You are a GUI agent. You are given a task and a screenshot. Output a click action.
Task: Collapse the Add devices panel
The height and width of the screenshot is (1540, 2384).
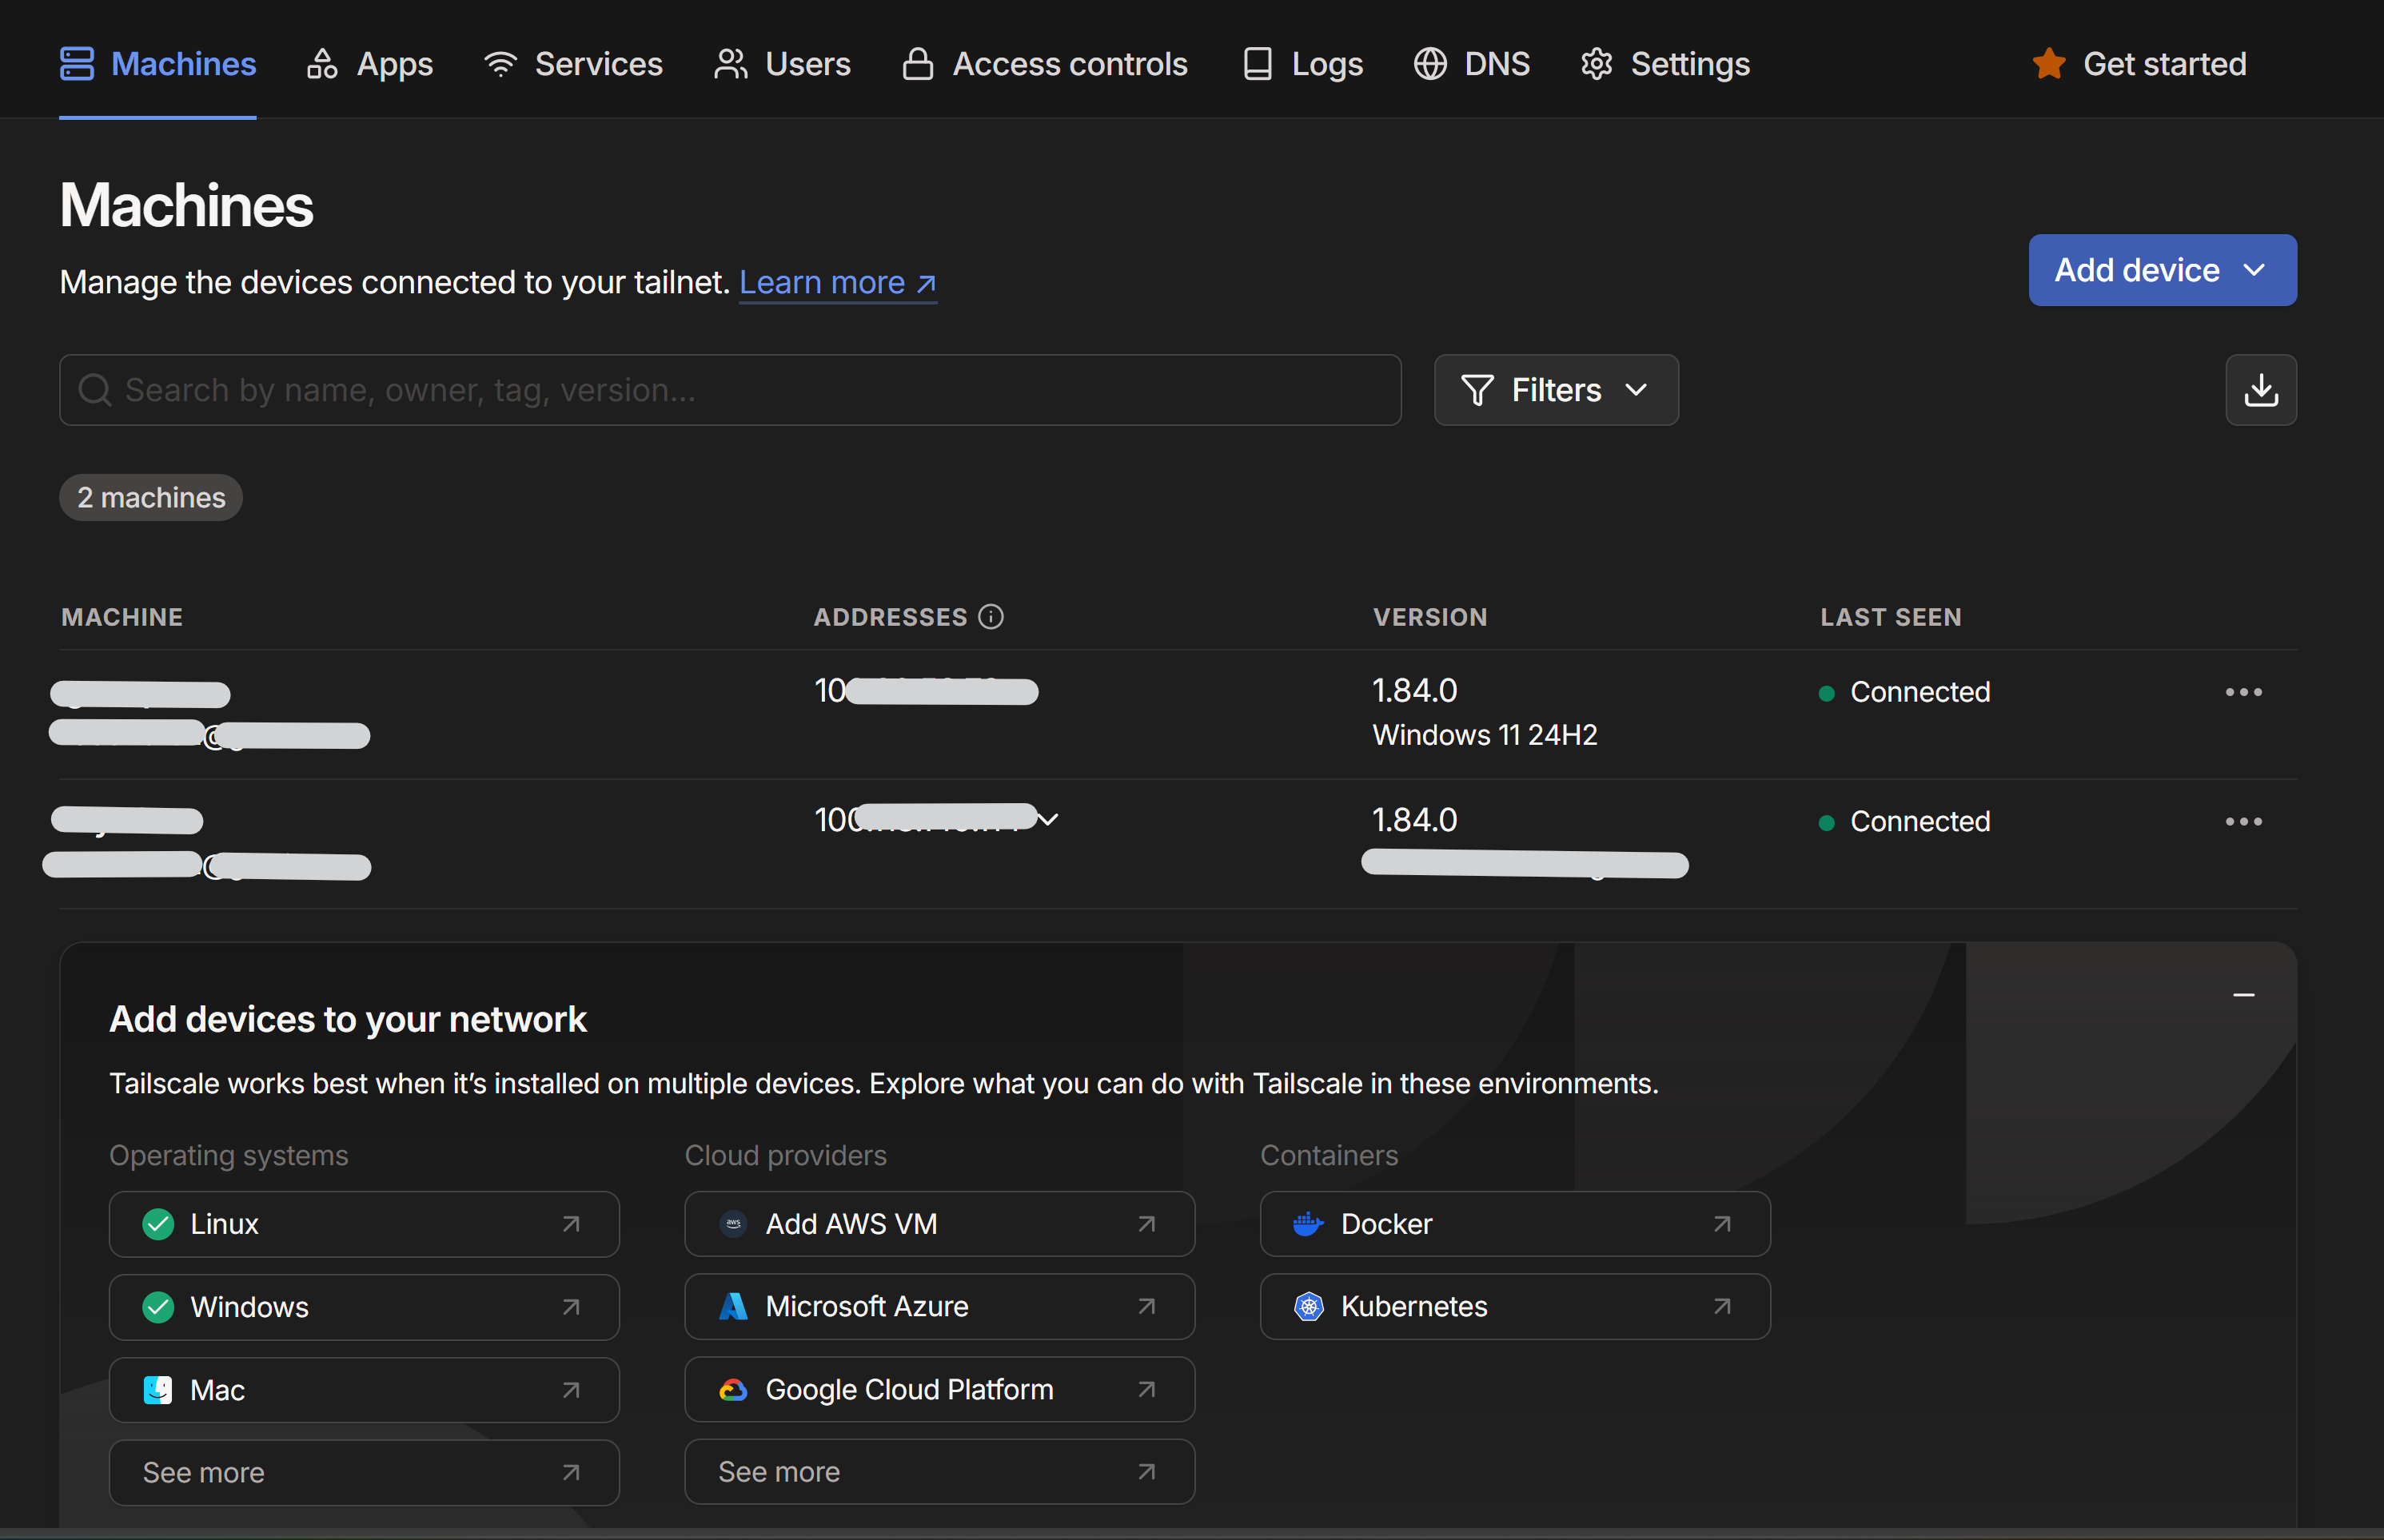click(x=2243, y=995)
